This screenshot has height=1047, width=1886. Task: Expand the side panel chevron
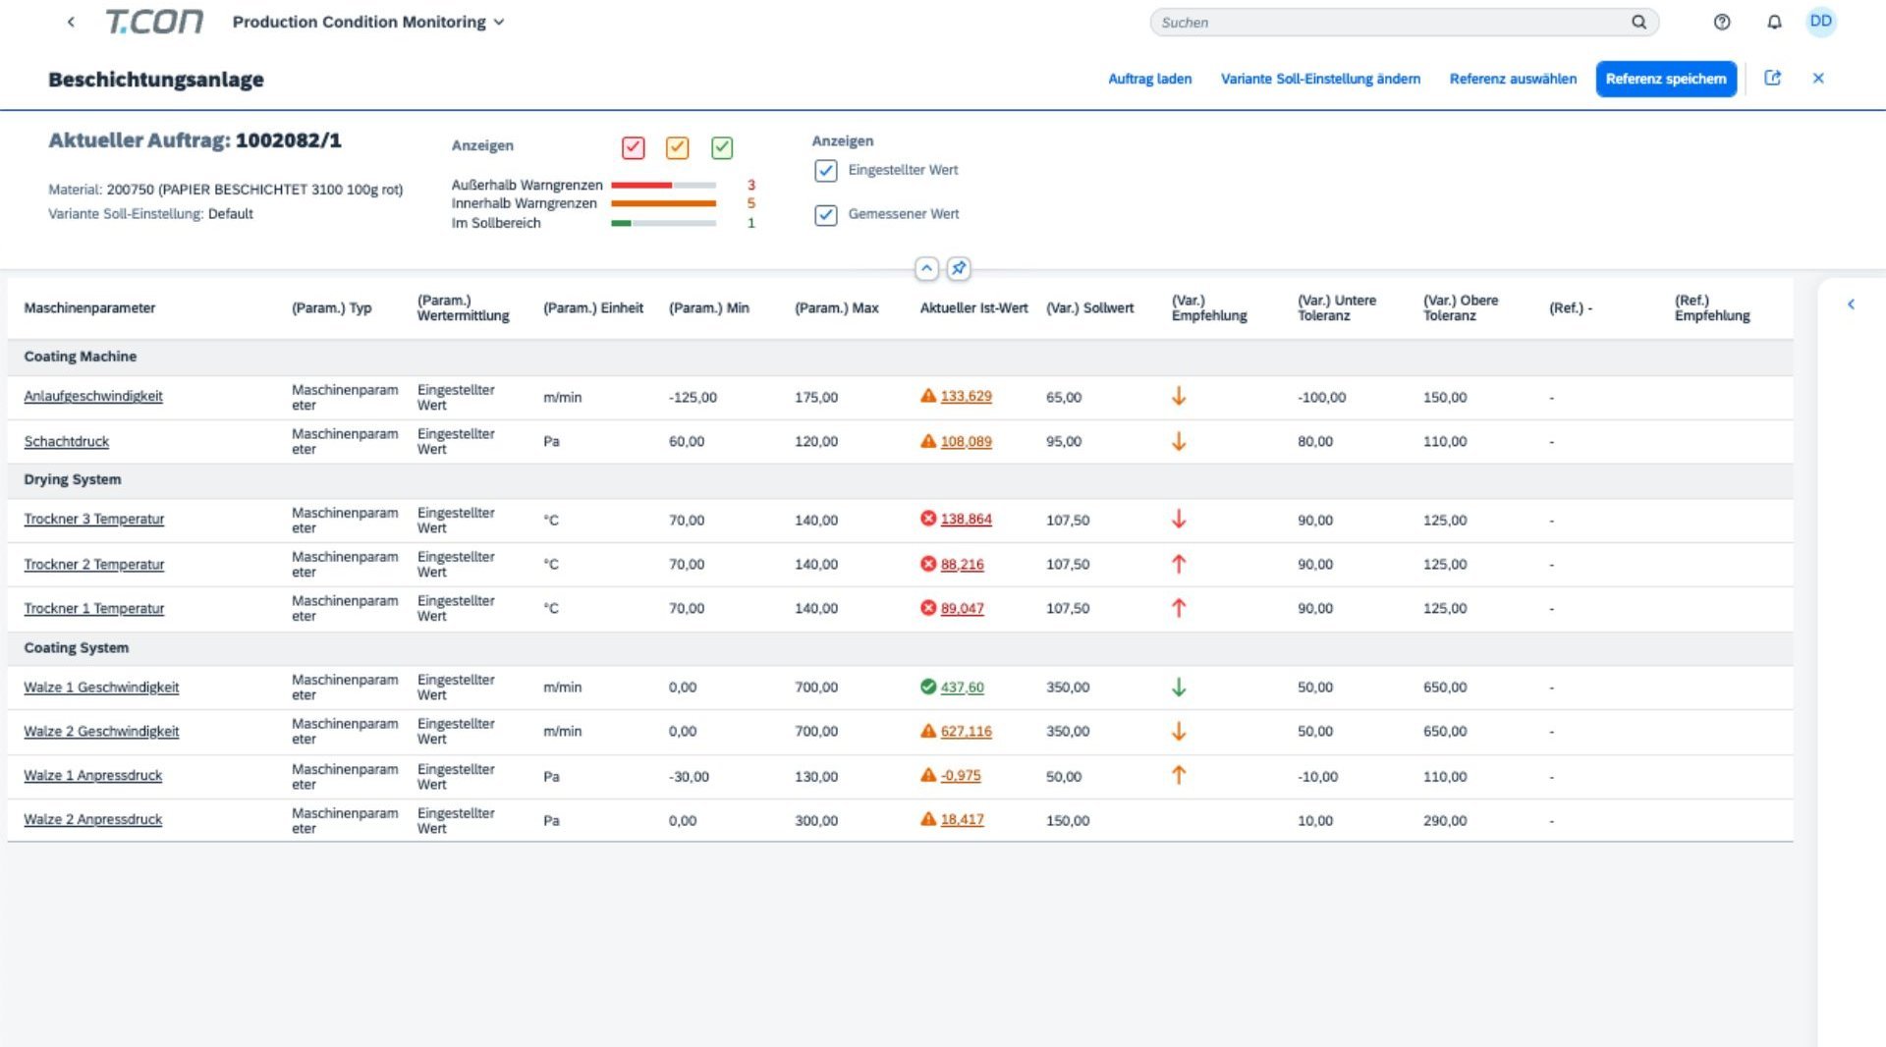[1851, 304]
